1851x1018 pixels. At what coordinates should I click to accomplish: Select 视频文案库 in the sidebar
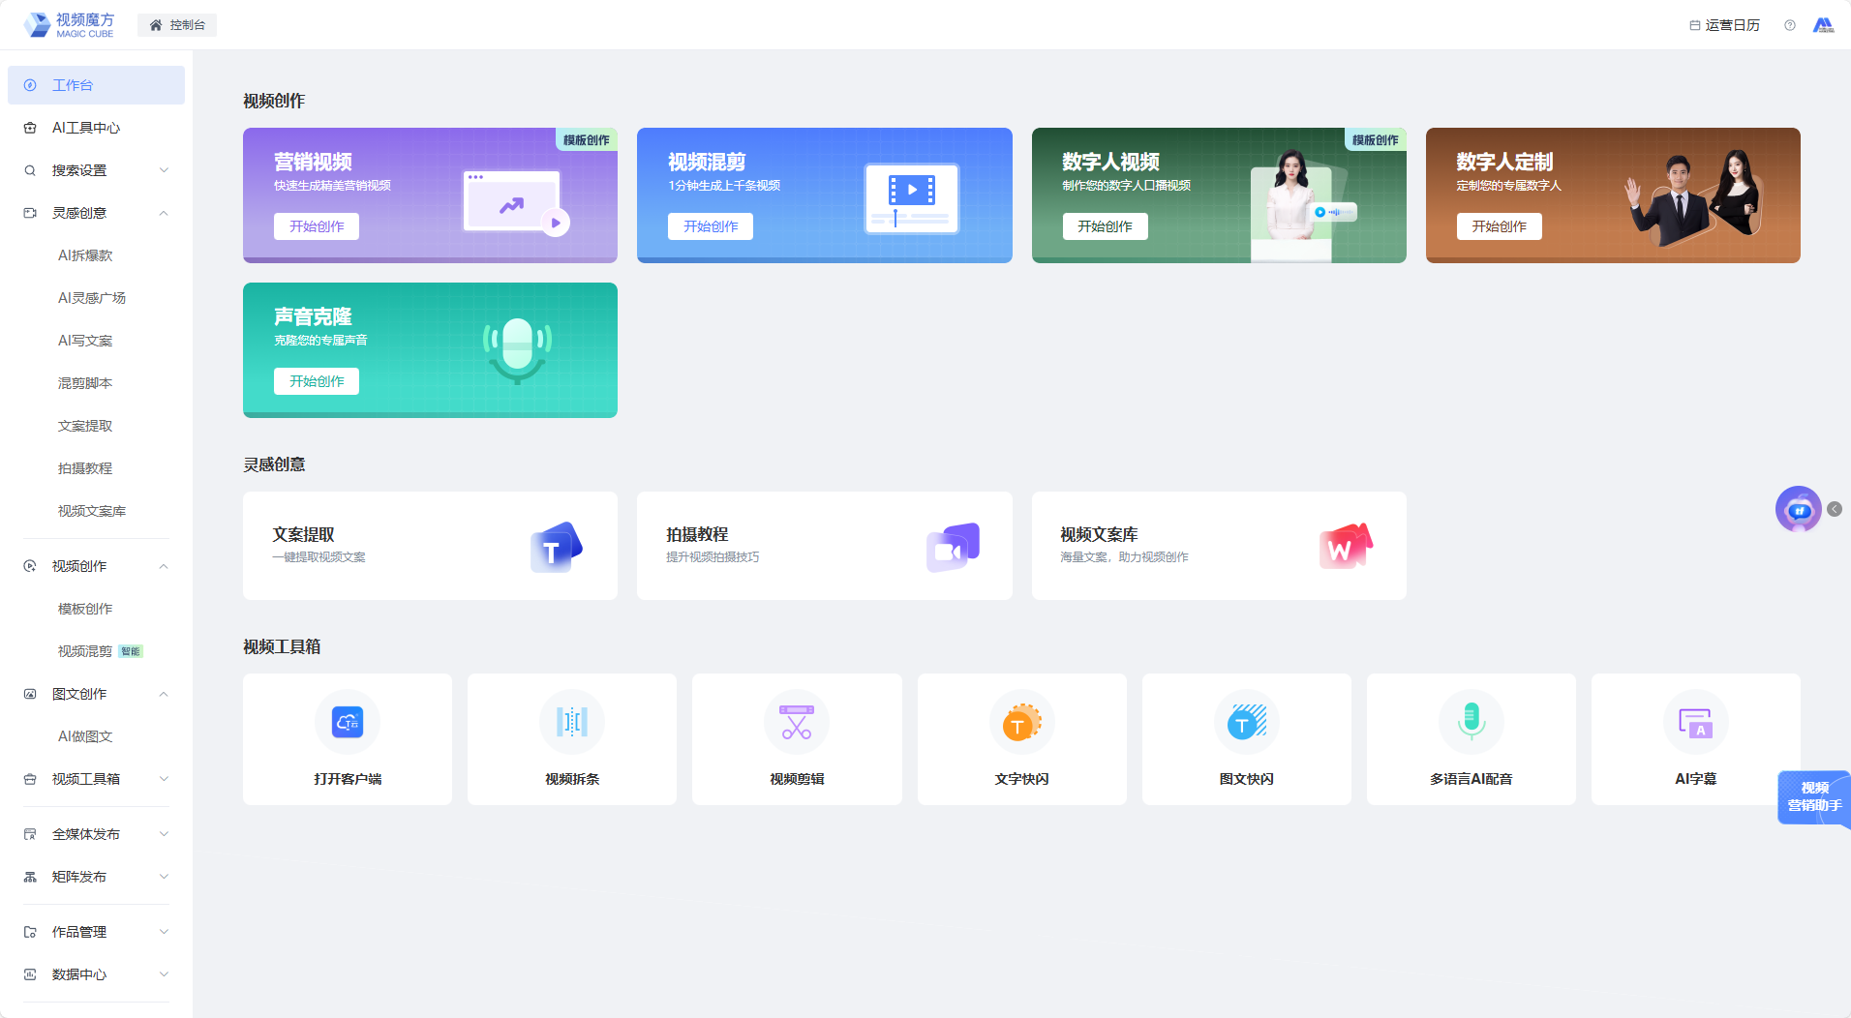coord(92,511)
